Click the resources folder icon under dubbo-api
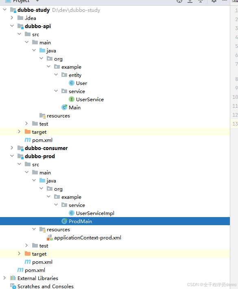 click(x=42, y=116)
